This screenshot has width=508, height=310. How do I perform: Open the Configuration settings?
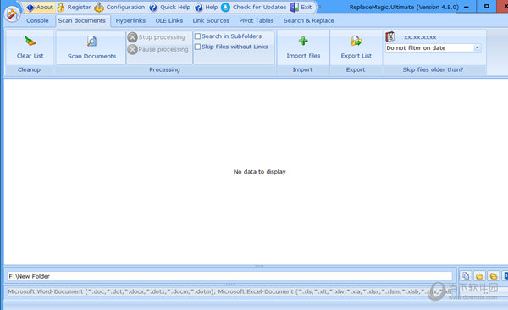click(119, 7)
